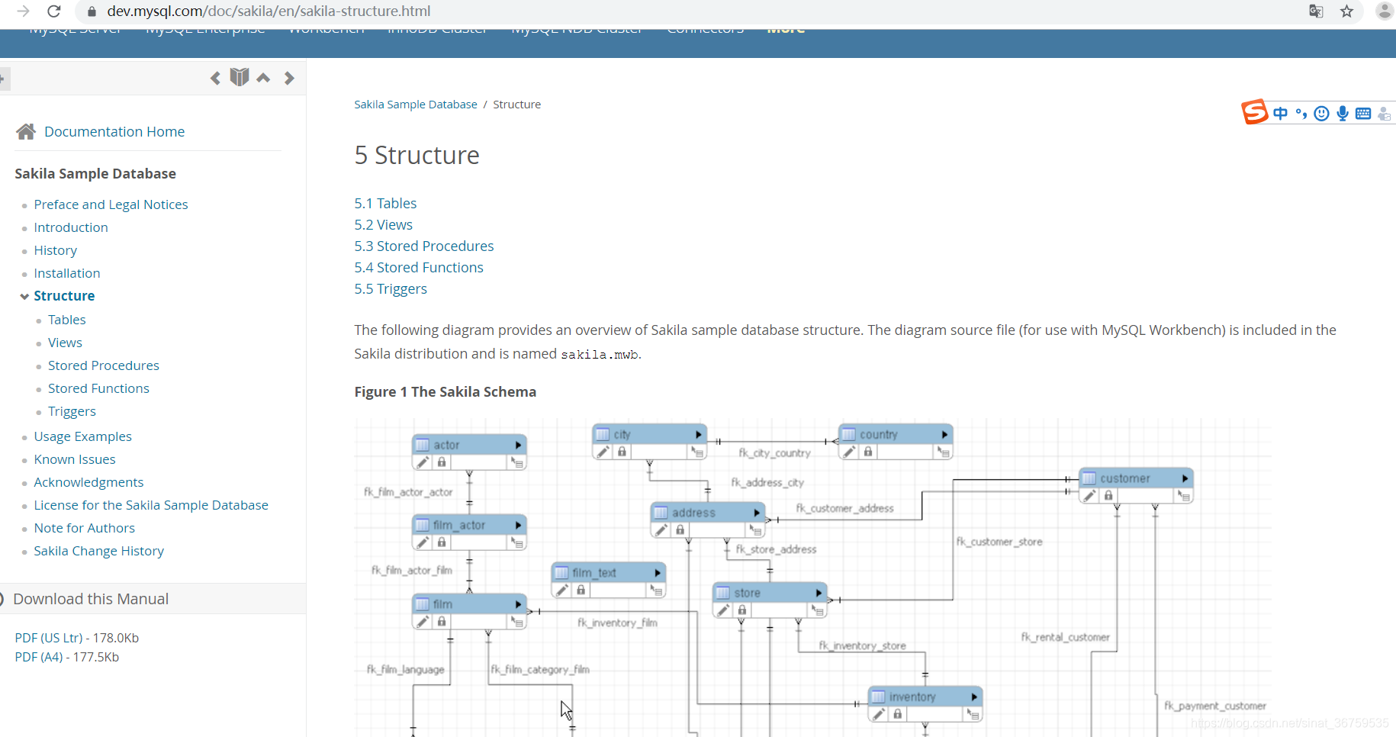Screen dimensions: 1396x737
Task: Click the country table lock icon
Action: click(867, 452)
